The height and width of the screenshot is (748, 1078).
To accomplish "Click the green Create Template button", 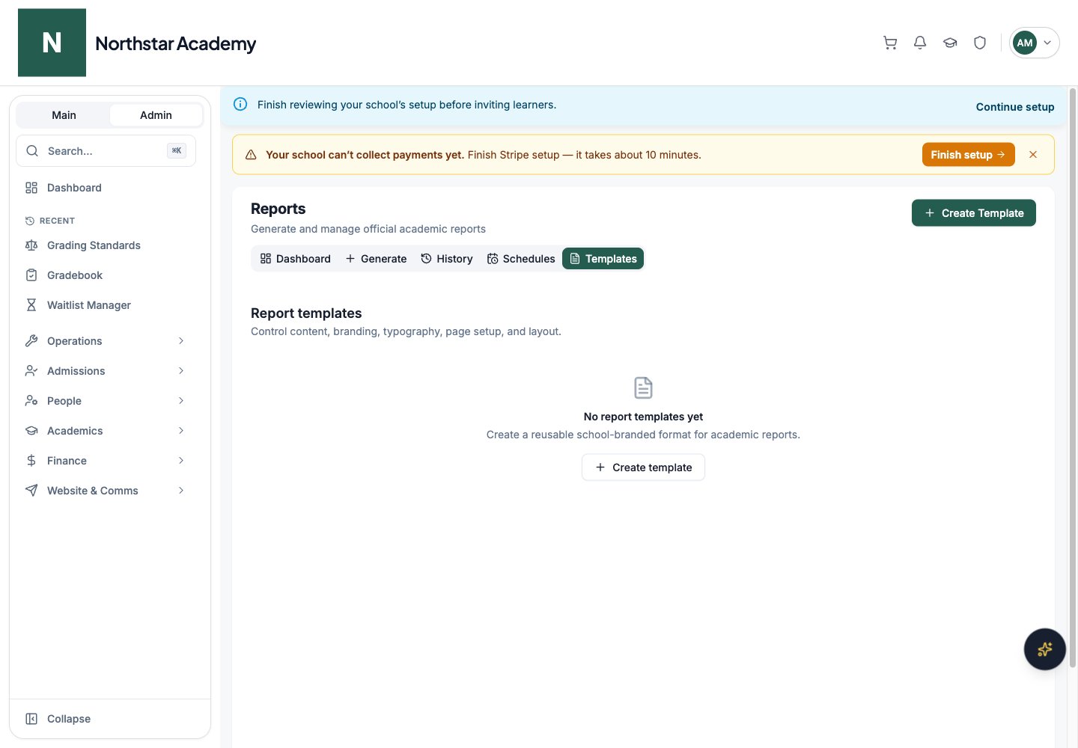I will click(x=973, y=213).
